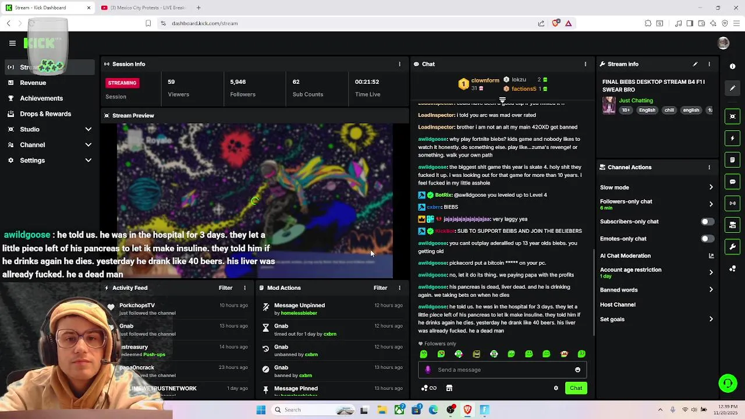This screenshot has width=745, height=419.
Task: Filter the Activity Feed
Action: pyautogui.click(x=225, y=287)
